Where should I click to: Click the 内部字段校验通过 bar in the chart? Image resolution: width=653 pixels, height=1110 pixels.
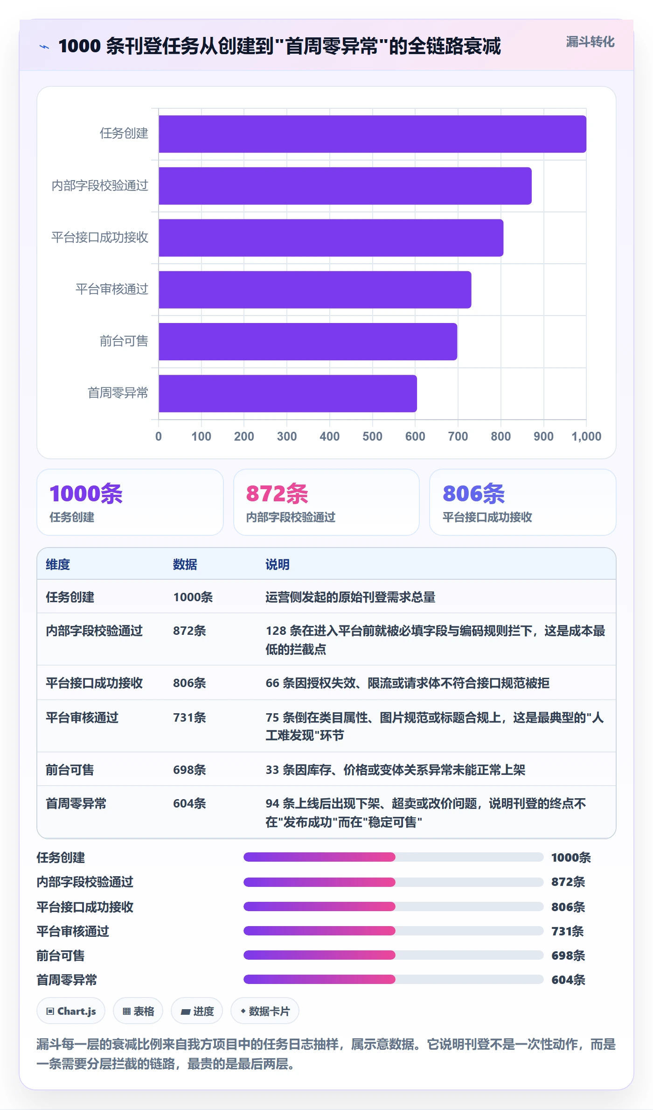point(345,186)
